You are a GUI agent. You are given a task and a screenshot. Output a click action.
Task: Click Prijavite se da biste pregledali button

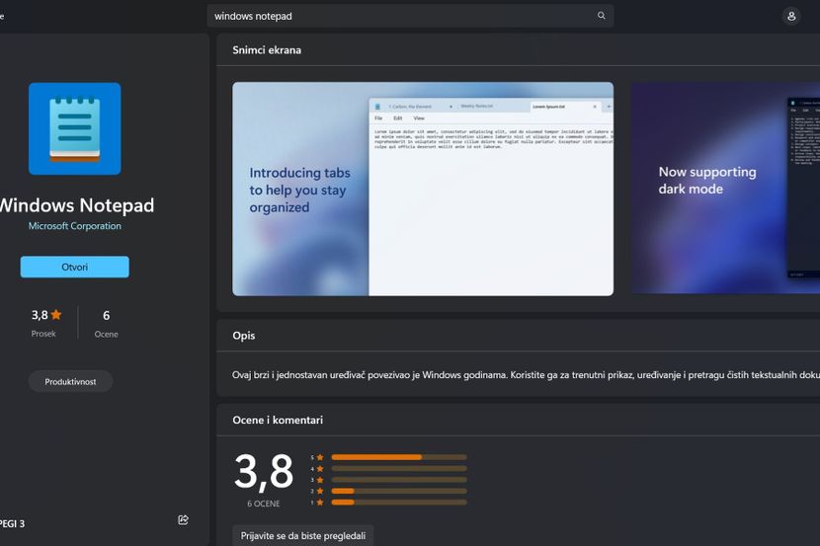tap(302, 535)
